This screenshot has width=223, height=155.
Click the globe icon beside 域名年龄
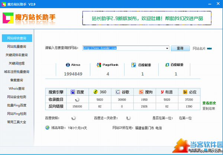tap(47, 128)
